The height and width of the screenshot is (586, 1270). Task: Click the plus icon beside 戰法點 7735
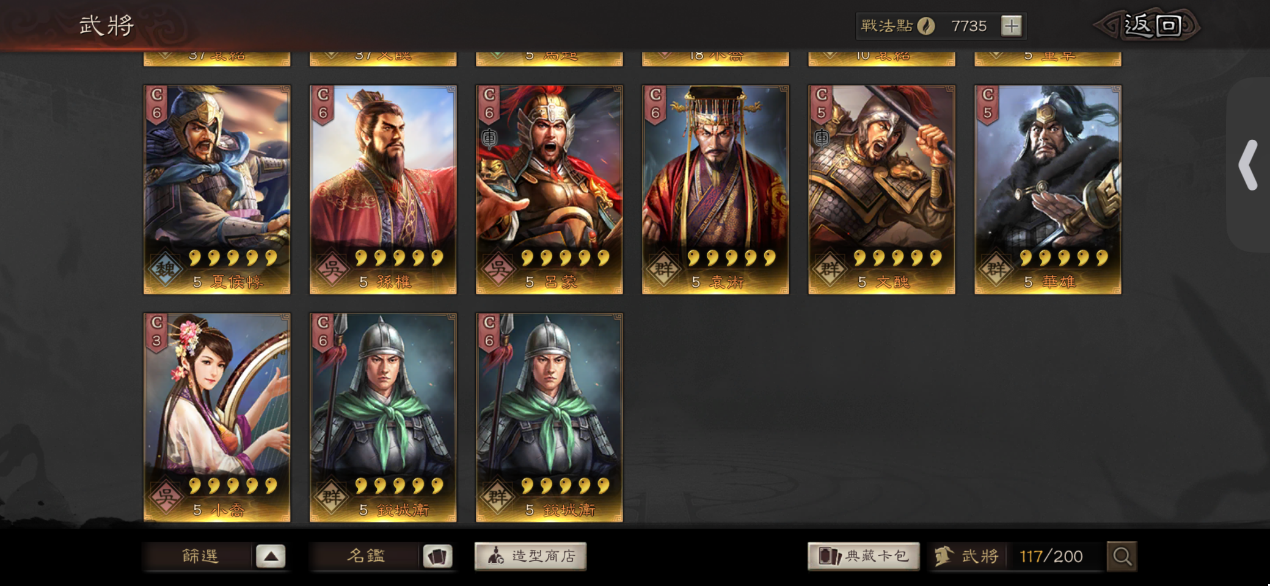click(x=1011, y=26)
